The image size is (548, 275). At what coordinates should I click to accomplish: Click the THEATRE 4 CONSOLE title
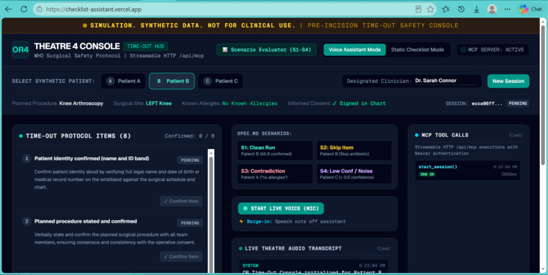[77, 46]
